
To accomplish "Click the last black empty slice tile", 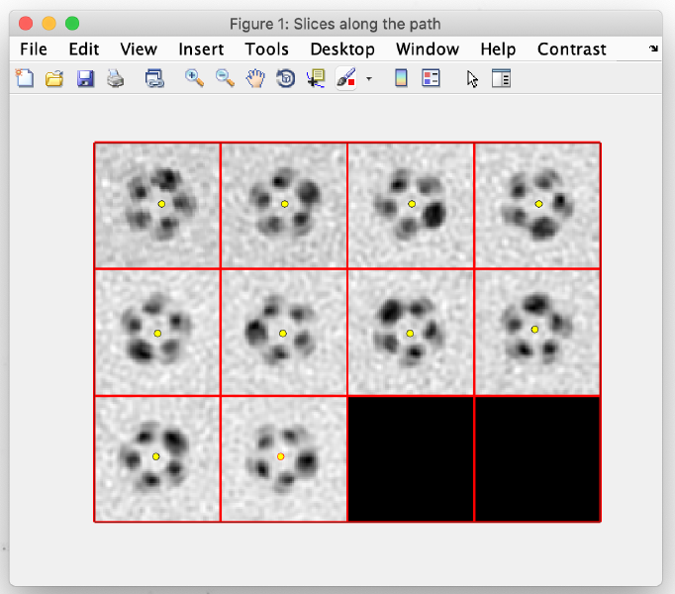I will pos(537,458).
